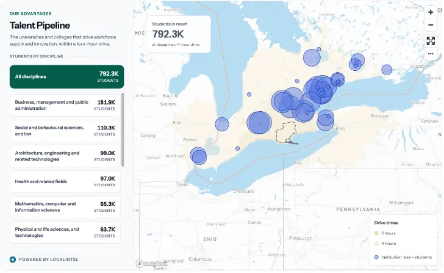Click the Powered by LocalIntel link
Screen dimensions: 444x273
coord(48,260)
